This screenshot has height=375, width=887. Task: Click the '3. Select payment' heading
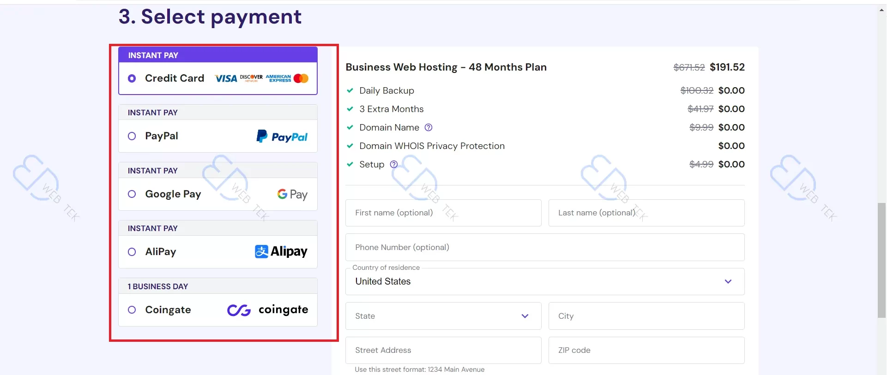pyautogui.click(x=210, y=17)
